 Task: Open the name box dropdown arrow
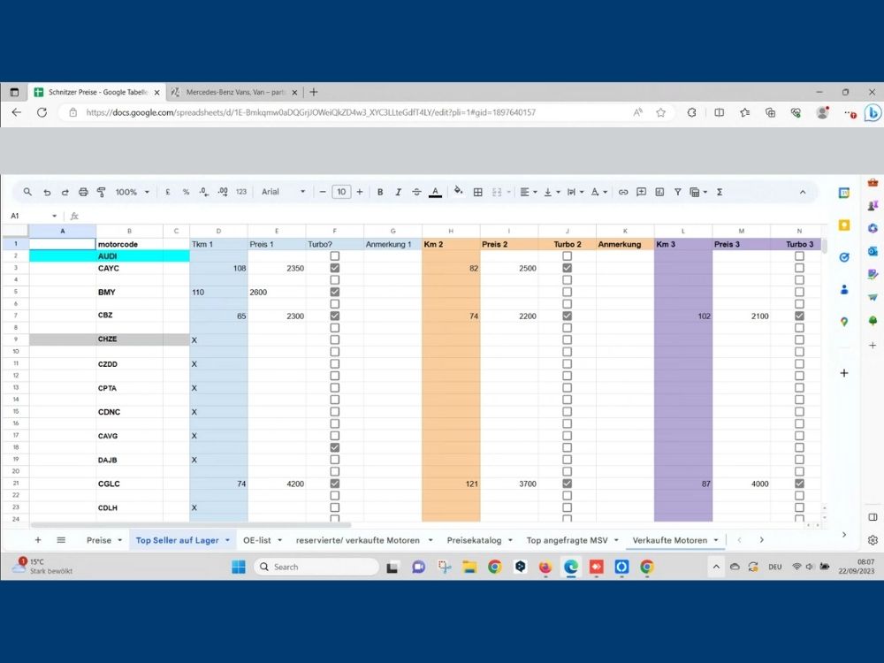tap(54, 216)
